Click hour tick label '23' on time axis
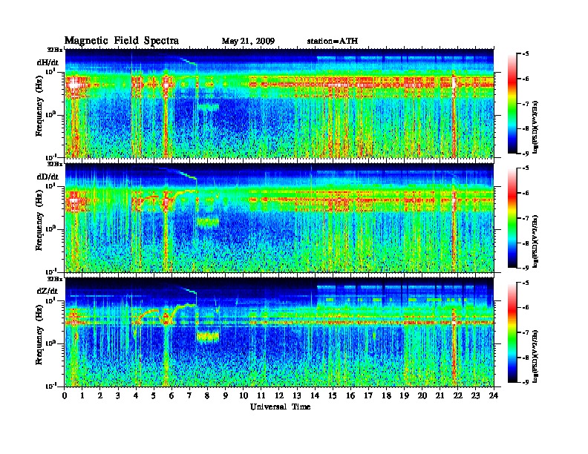The image size is (588, 454). point(475,396)
